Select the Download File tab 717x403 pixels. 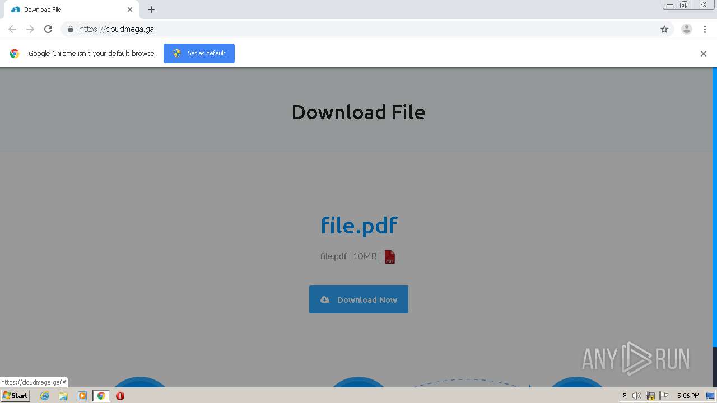[72, 10]
